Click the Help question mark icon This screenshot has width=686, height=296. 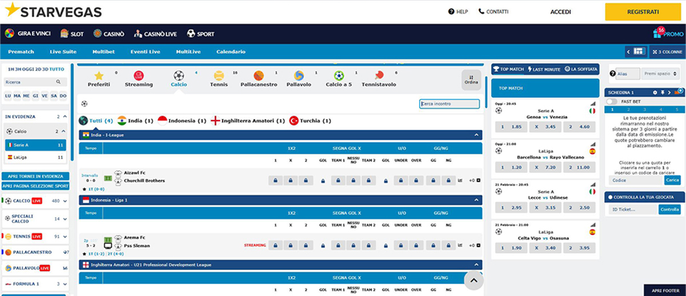[451, 11]
